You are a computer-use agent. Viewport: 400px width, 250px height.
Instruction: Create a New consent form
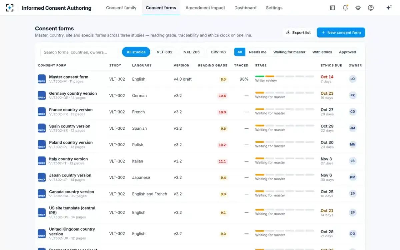[341, 32]
